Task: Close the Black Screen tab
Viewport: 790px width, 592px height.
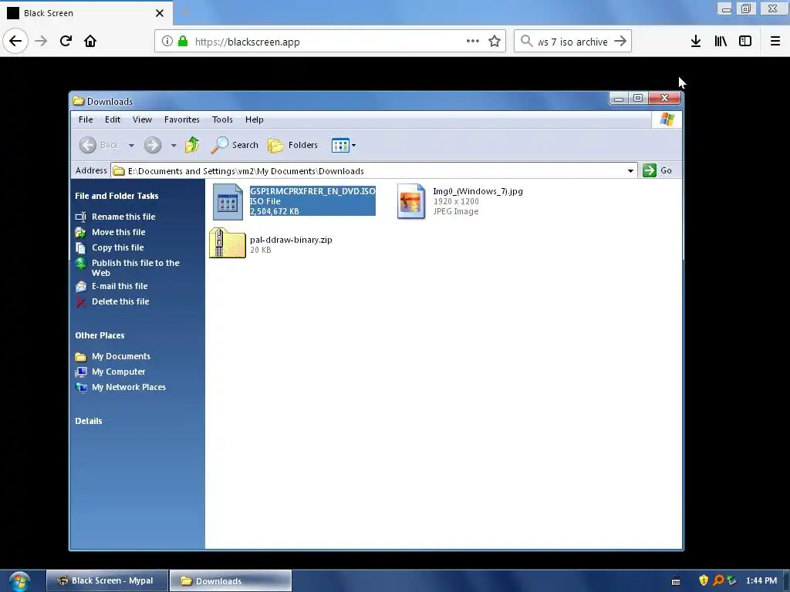Action: (x=160, y=13)
